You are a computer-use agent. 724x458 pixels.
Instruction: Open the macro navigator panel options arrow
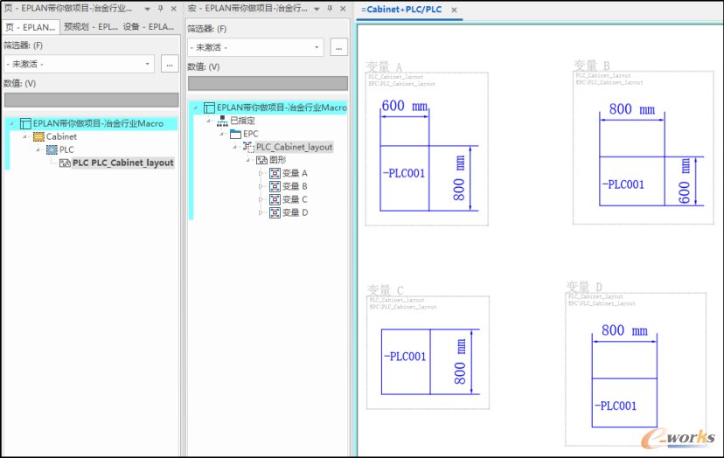point(317,9)
